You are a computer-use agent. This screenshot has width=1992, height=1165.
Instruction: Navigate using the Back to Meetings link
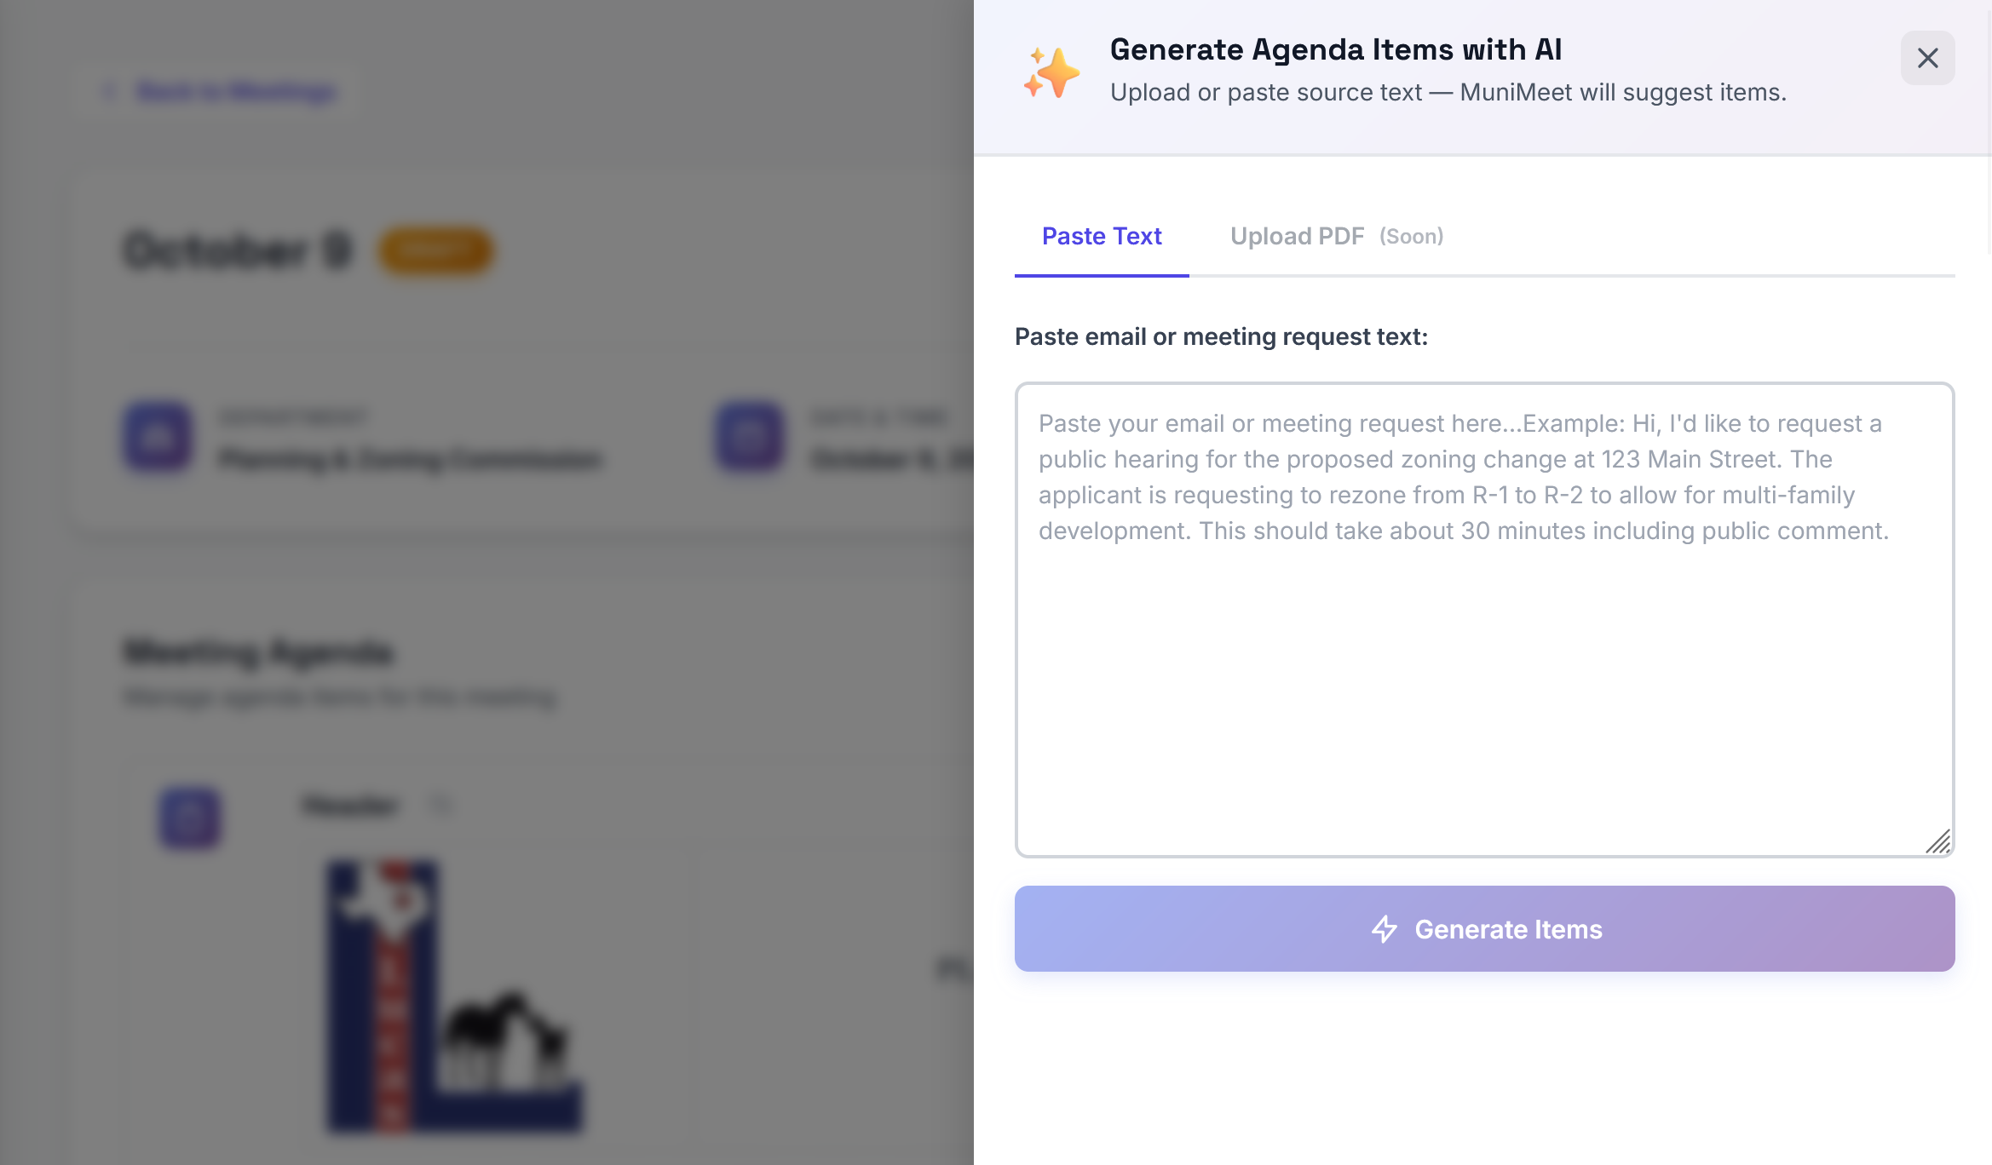236,91
